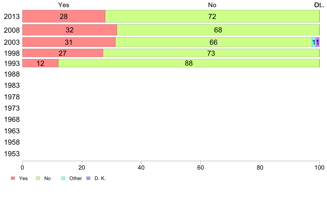Click the cyan Other legend swatch

(x=63, y=178)
